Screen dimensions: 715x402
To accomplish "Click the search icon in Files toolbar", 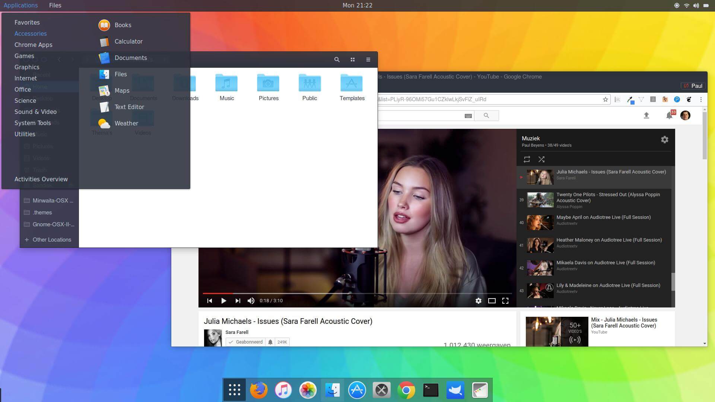I will pos(337,60).
